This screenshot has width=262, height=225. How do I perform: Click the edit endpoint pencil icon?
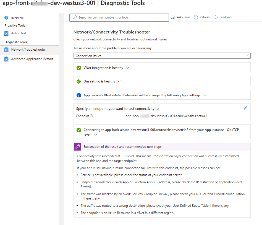(245, 108)
